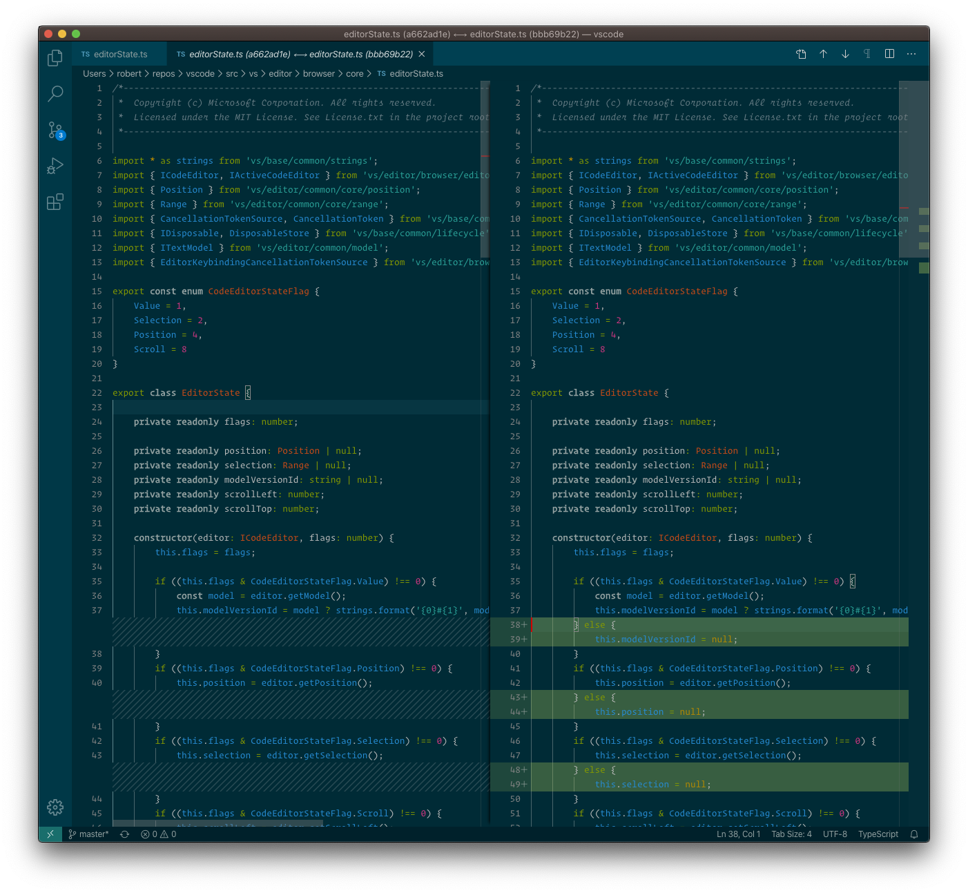Open the Search view in activity bar
Screen dimensions: 968x893
55,93
